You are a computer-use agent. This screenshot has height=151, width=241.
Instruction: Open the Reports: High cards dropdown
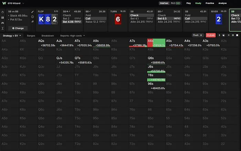coord(72,36)
